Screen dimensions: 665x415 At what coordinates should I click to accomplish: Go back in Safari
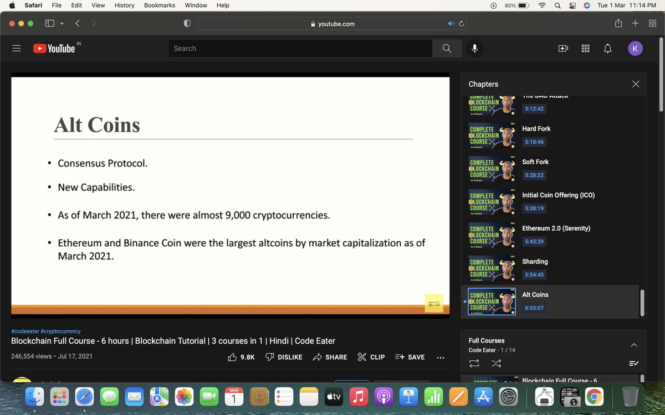[x=77, y=24]
